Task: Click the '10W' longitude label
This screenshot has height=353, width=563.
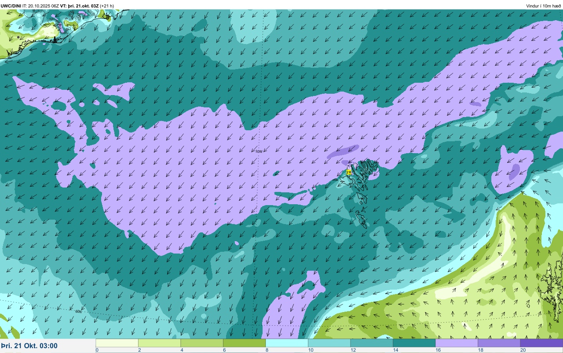Action: click(259, 151)
